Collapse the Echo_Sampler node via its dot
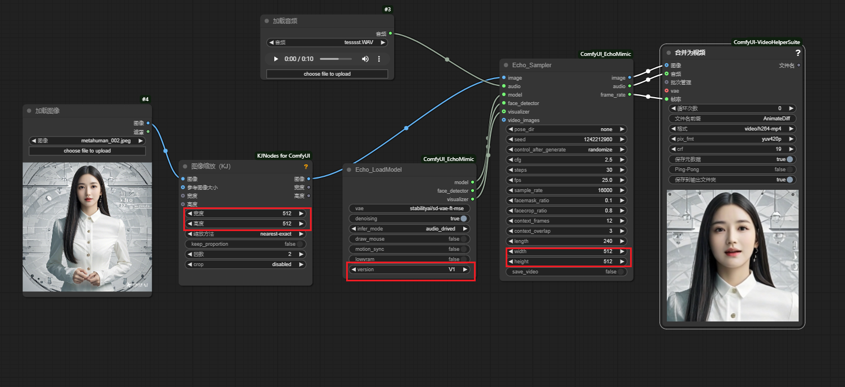Image resolution: width=845 pixels, height=387 pixels. click(x=505, y=65)
